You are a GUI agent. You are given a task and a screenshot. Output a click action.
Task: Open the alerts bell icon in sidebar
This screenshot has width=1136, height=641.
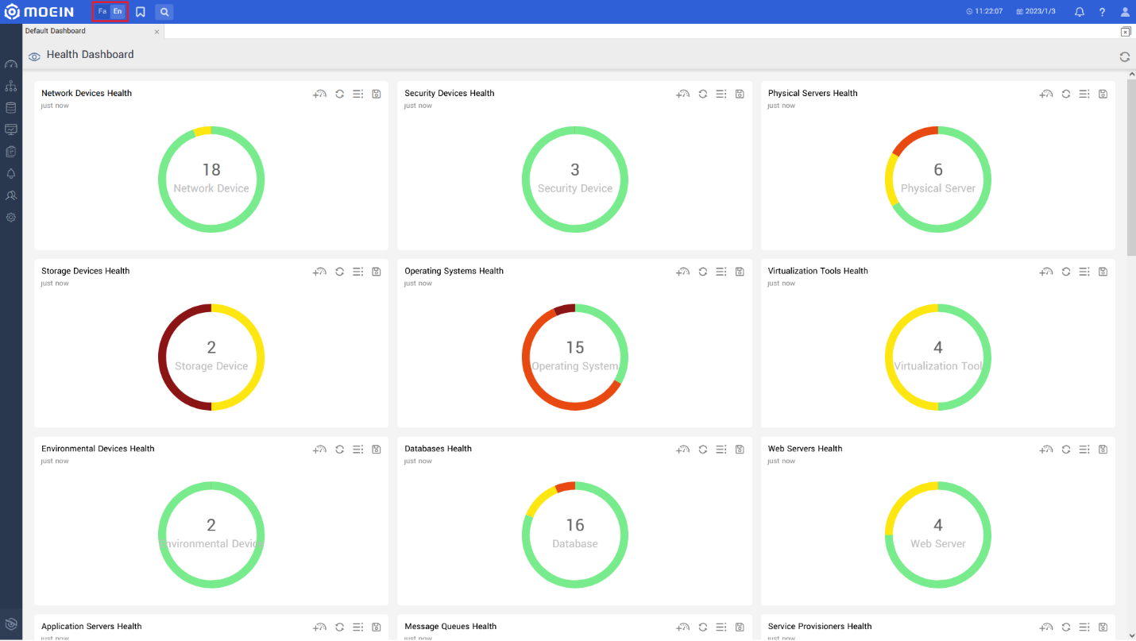[x=11, y=173]
